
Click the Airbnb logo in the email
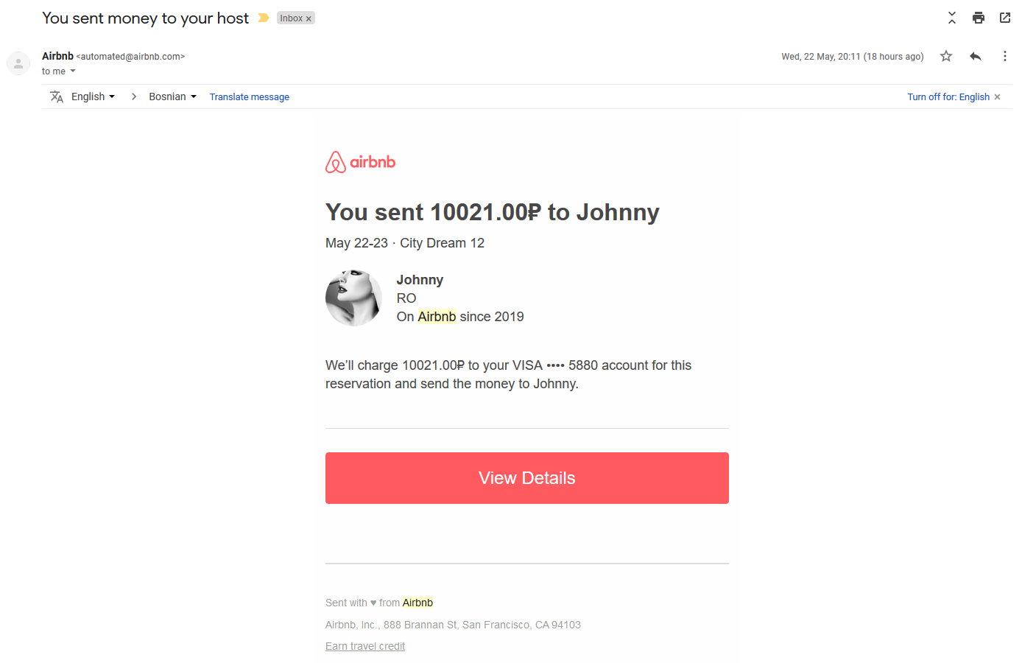pos(361,162)
